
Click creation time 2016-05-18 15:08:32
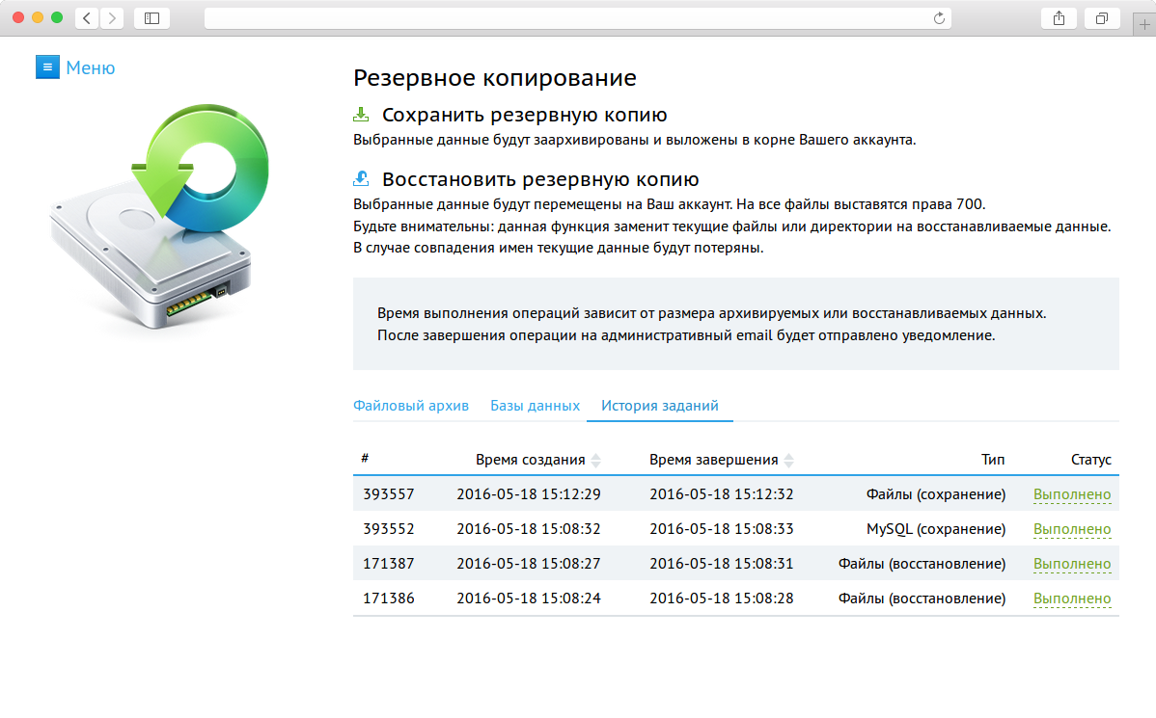[x=529, y=529]
